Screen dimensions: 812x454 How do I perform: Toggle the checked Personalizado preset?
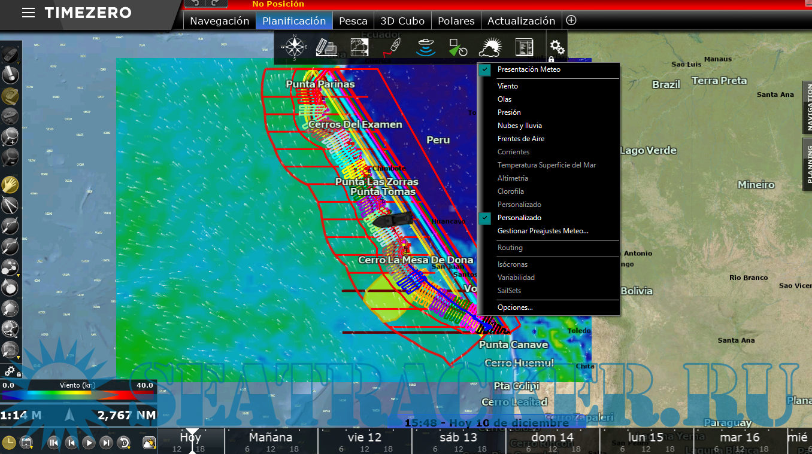pyautogui.click(x=519, y=218)
